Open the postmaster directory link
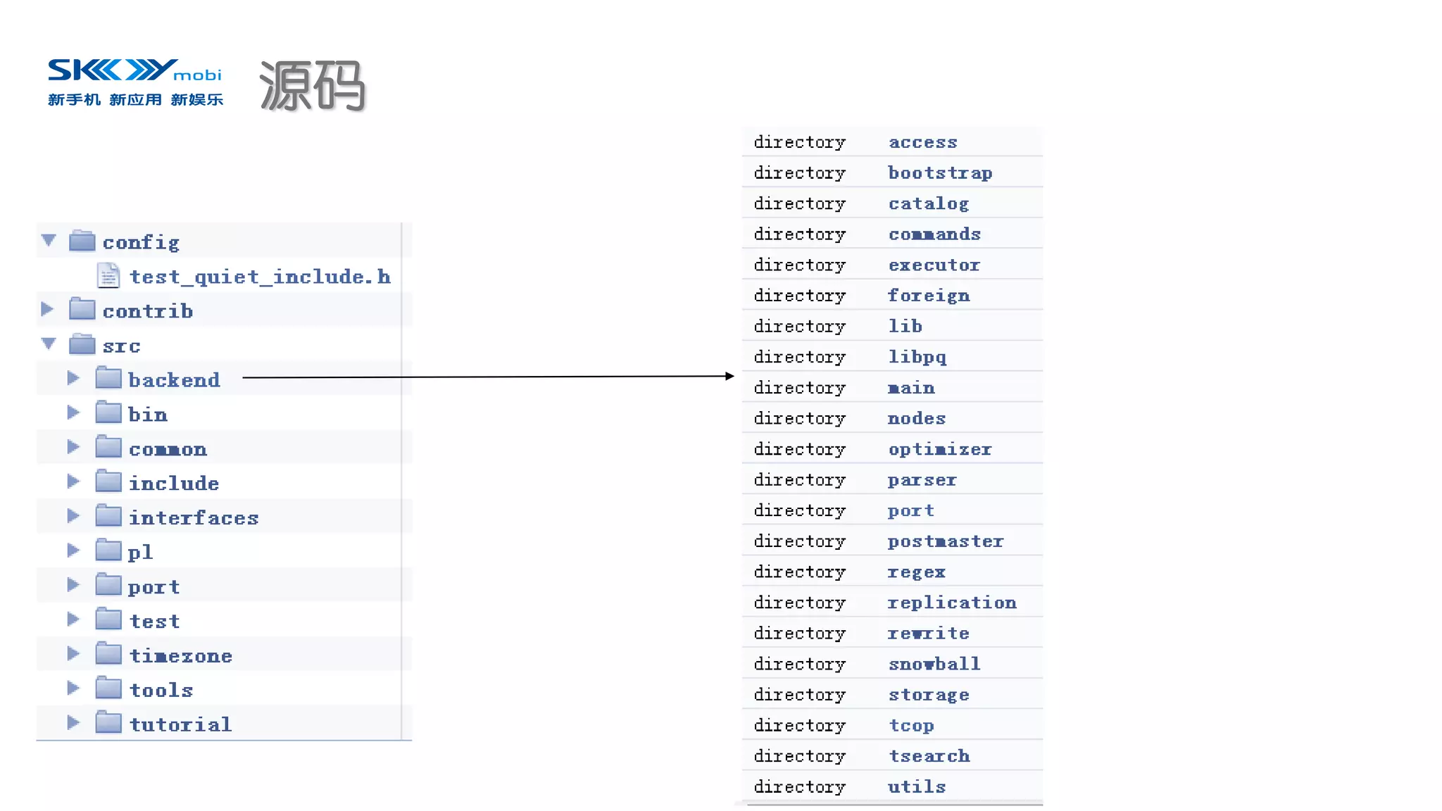1442x811 pixels. (945, 541)
